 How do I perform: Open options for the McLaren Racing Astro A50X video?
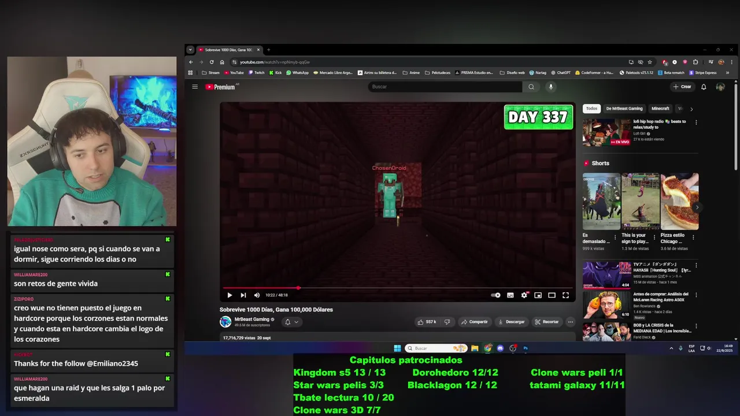[696, 295]
